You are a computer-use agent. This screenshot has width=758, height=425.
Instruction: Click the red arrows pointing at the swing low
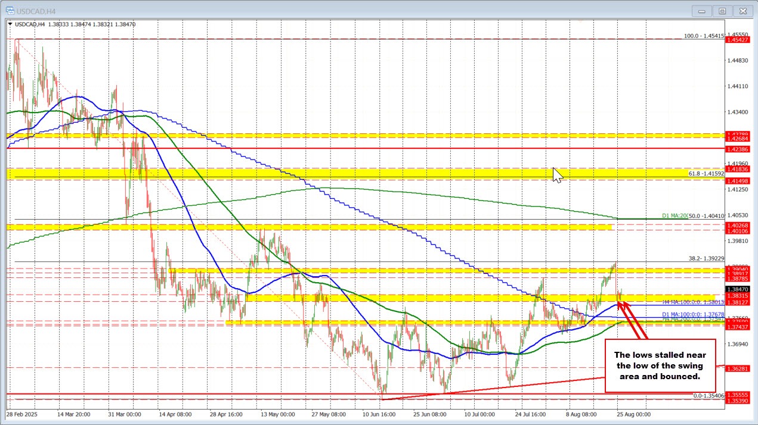tap(632, 320)
